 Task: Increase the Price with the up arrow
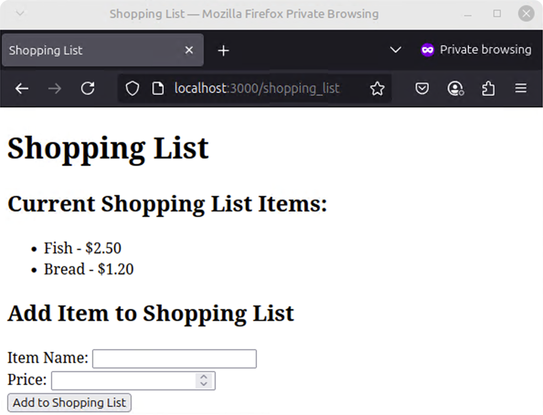click(204, 377)
